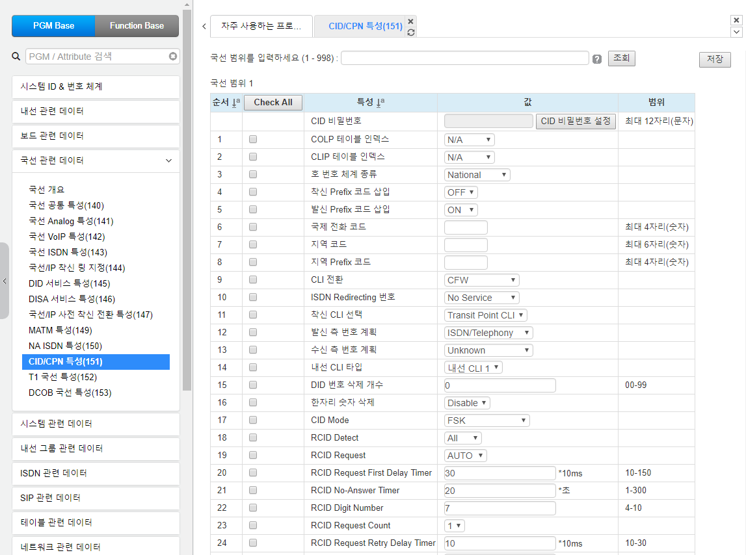Open the 한자리 숫자 삭제 Disable dropdown
This screenshot has height=555, width=746.
(467, 403)
